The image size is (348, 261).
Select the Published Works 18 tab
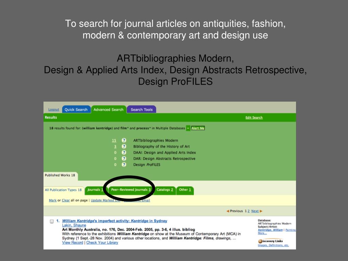coord(60,175)
